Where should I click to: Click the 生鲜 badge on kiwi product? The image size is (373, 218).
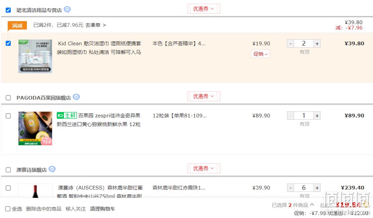click(x=67, y=115)
